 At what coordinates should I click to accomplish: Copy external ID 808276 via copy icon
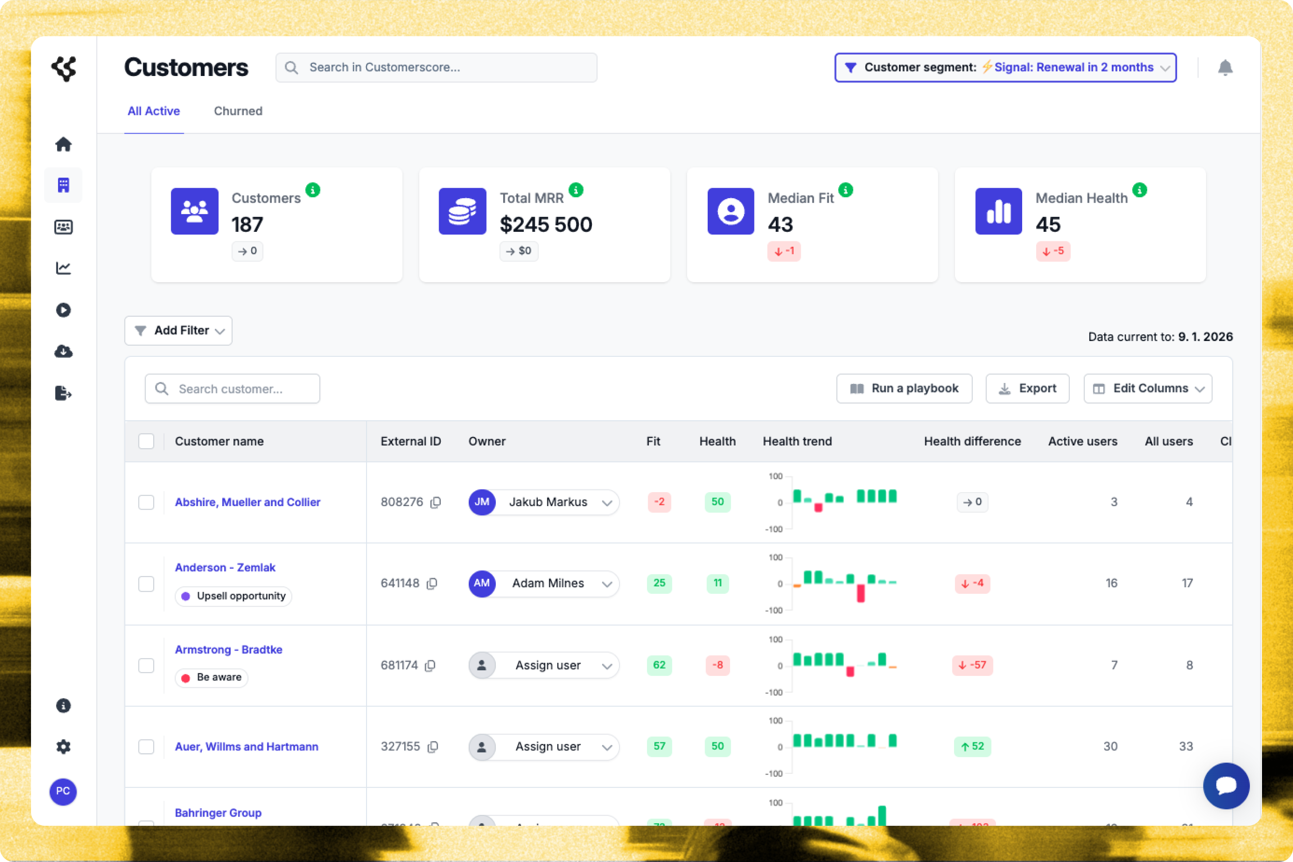[436, 502]
